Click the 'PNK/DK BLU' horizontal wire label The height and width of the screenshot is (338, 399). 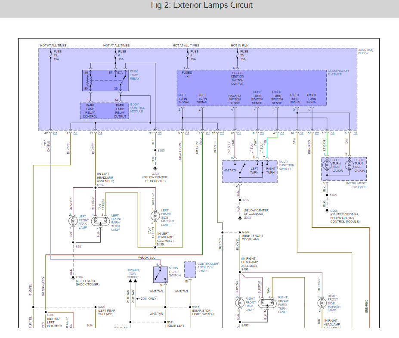146,257
